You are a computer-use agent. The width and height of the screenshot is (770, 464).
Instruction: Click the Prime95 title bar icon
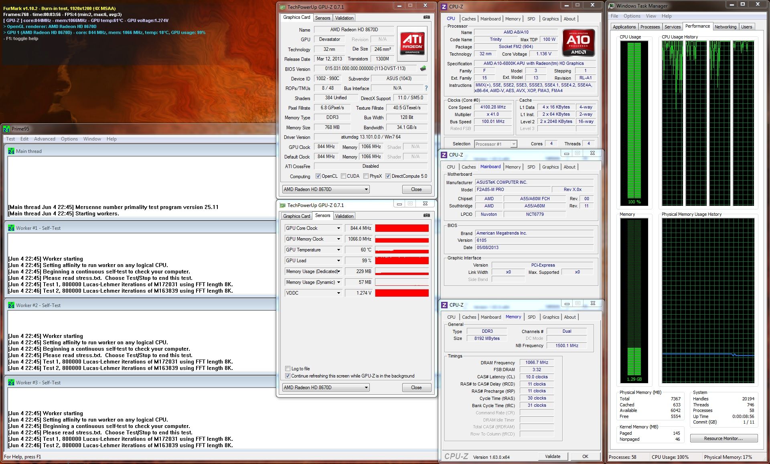(6, 129)
